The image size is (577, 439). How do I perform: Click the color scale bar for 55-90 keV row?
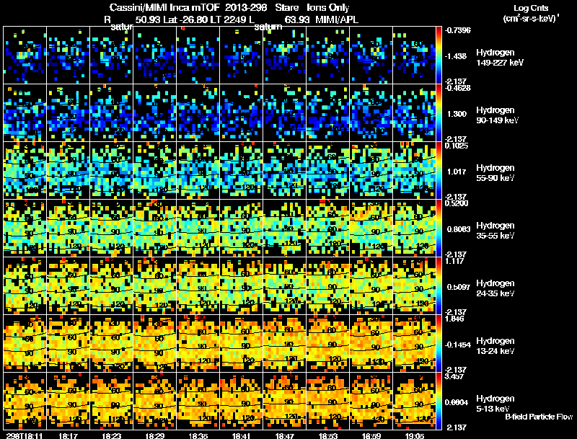[439, 171]
